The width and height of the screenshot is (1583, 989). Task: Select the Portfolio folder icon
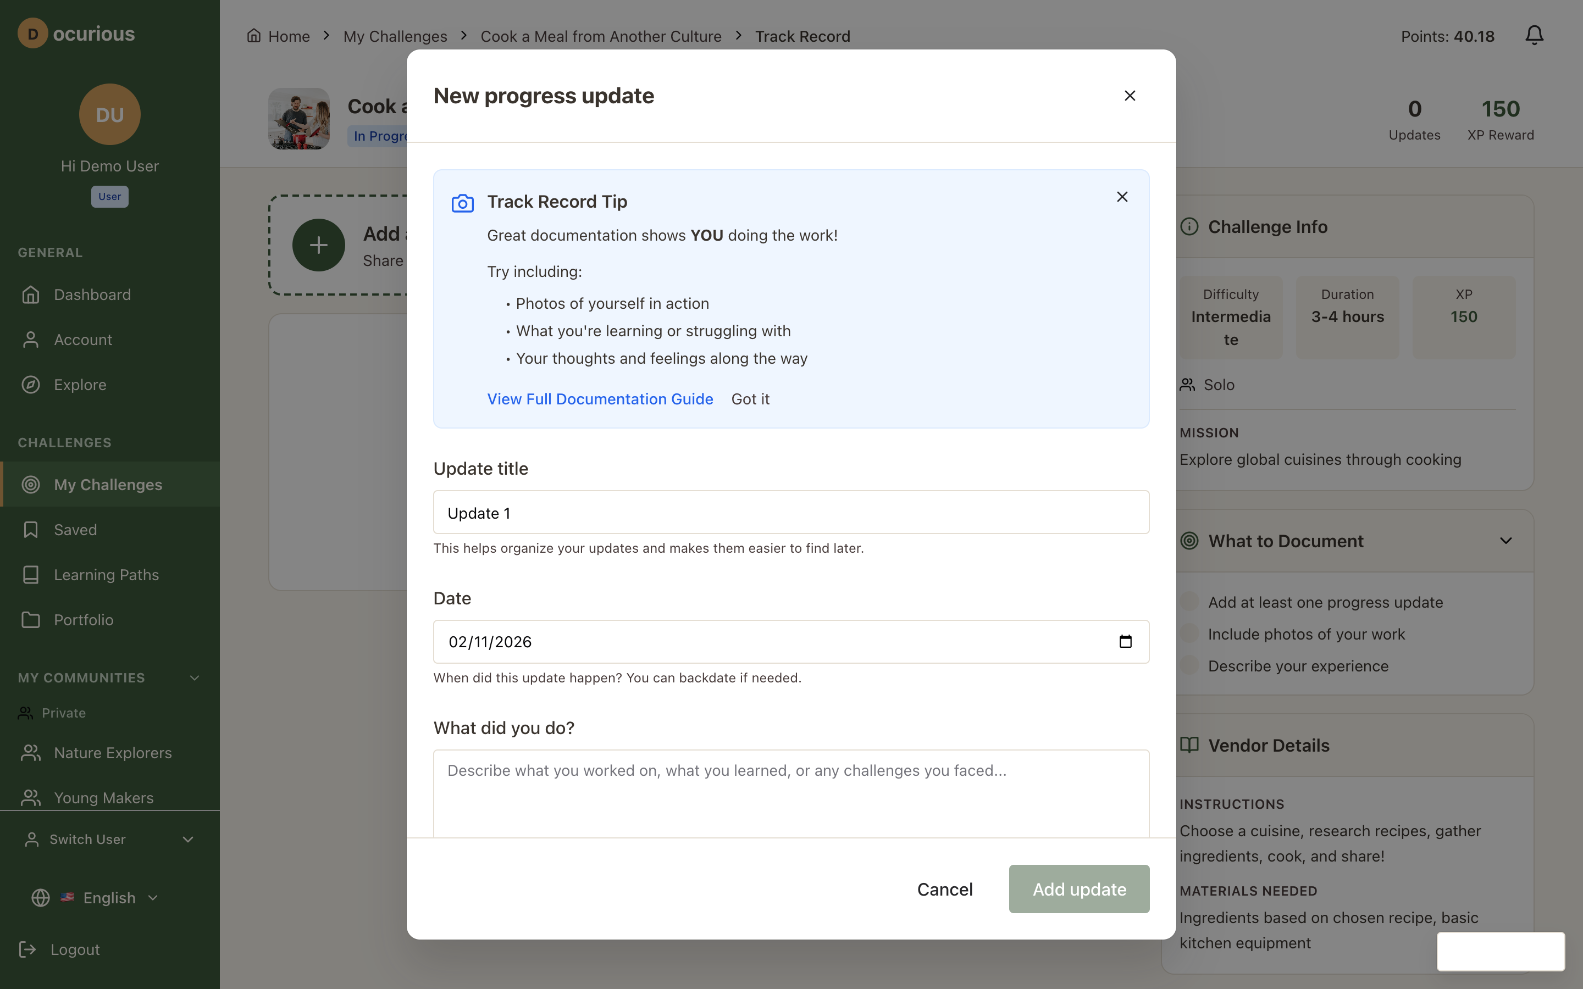pos(31,619)
